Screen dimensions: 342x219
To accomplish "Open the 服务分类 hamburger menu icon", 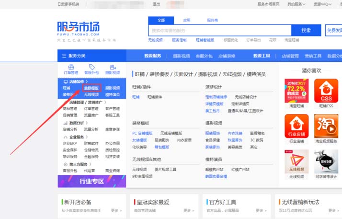I will coord(64,56).
